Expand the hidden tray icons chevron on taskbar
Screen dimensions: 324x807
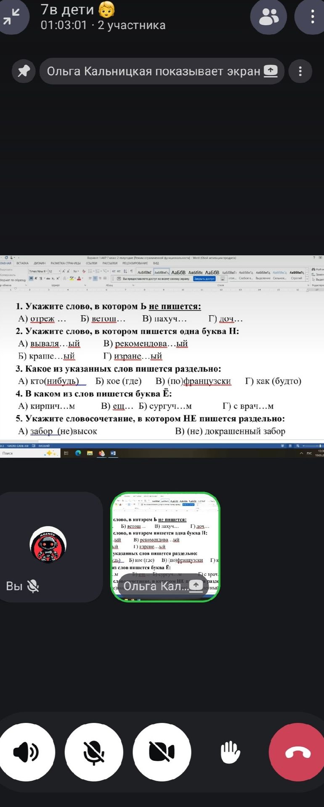click(301, 454)
